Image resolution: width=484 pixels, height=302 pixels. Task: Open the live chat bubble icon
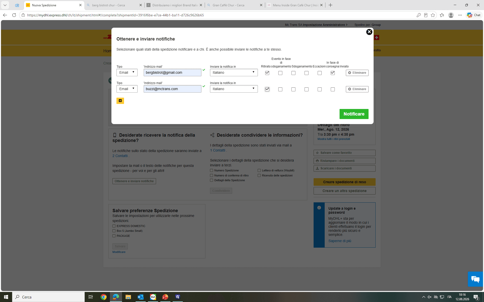click(x=475, y=279)
